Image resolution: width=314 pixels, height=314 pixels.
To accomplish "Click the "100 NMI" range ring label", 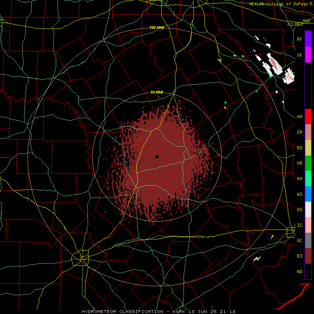I will point(157,28).
